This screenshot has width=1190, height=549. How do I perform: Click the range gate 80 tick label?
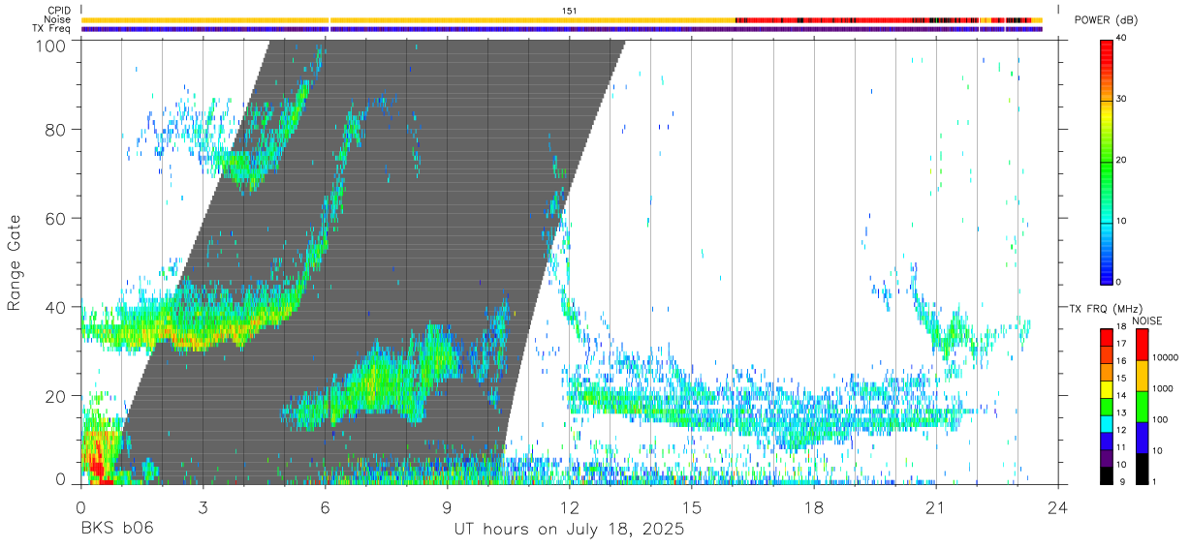pyautogui.click(x=57, y=130)
